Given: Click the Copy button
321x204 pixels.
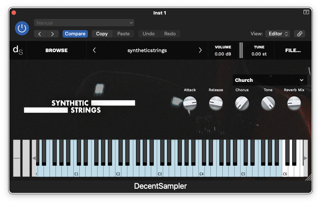Looking at the screenshot, I should point(102,34).
